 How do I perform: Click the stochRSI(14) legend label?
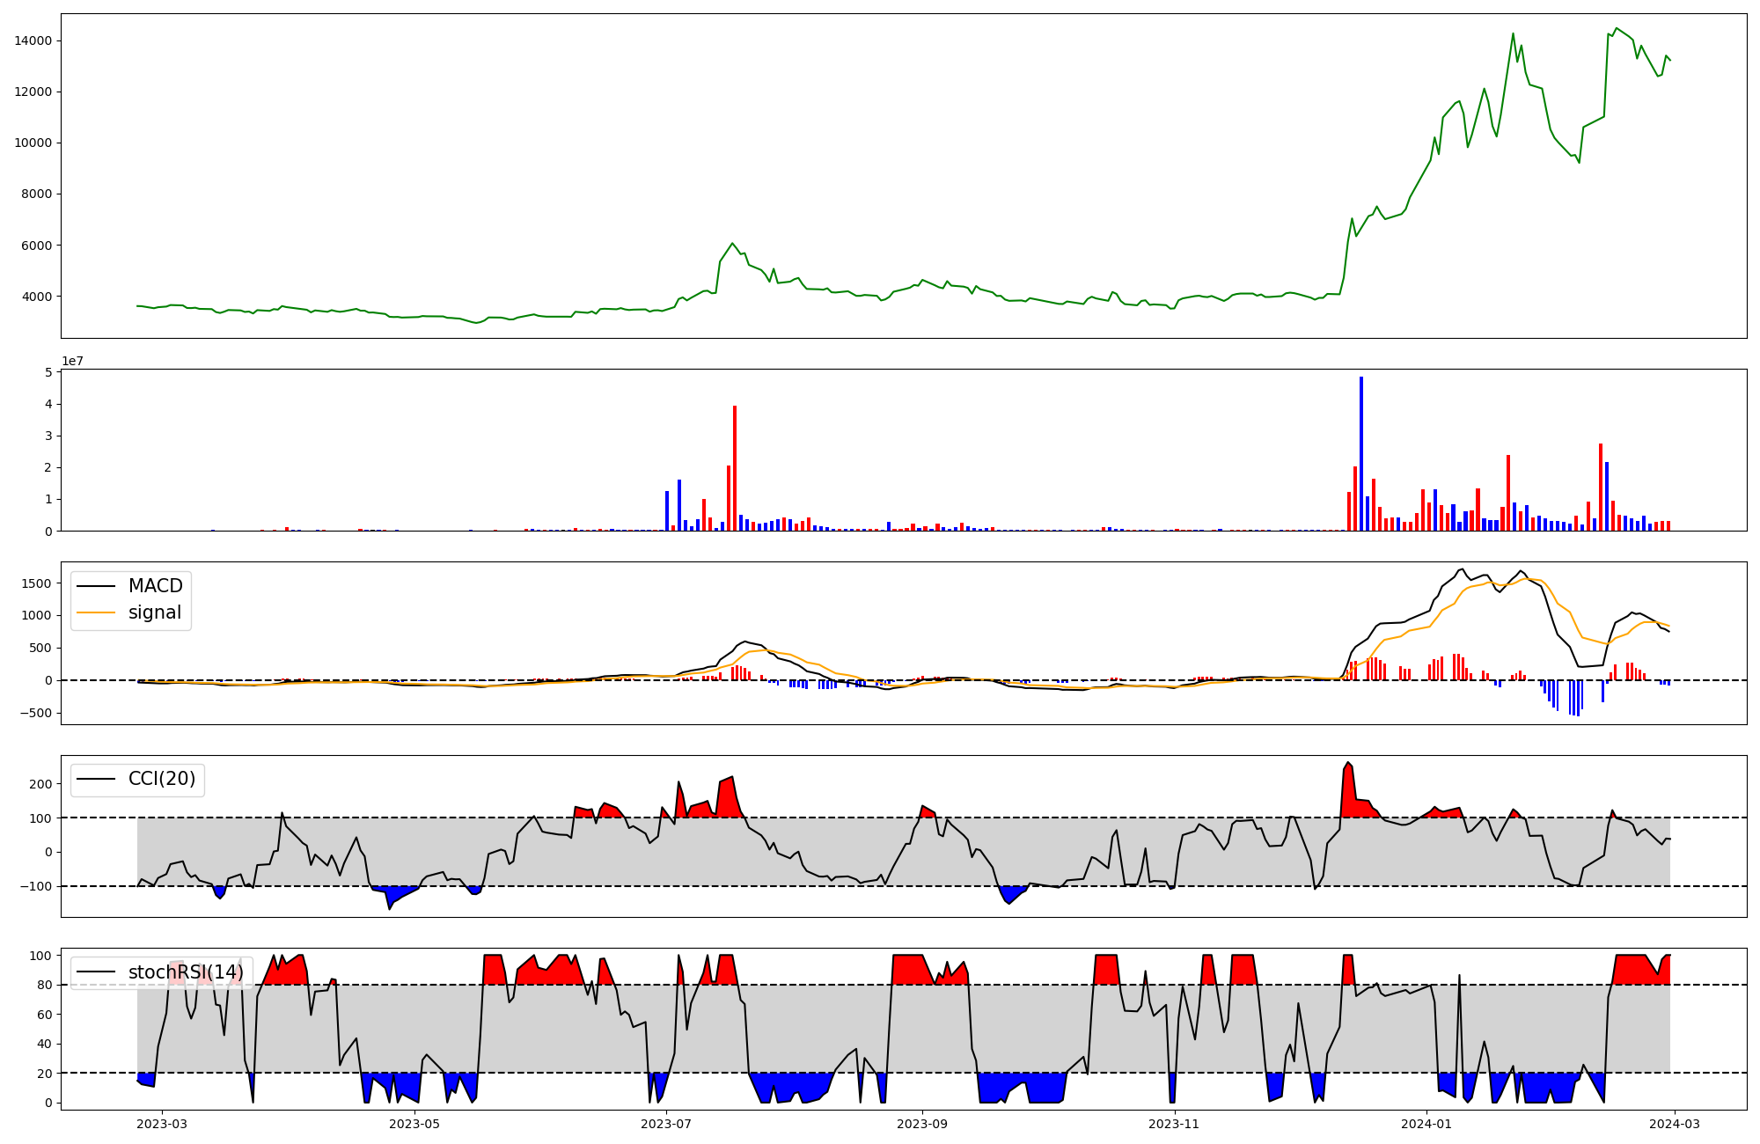[x=185, y=972]
